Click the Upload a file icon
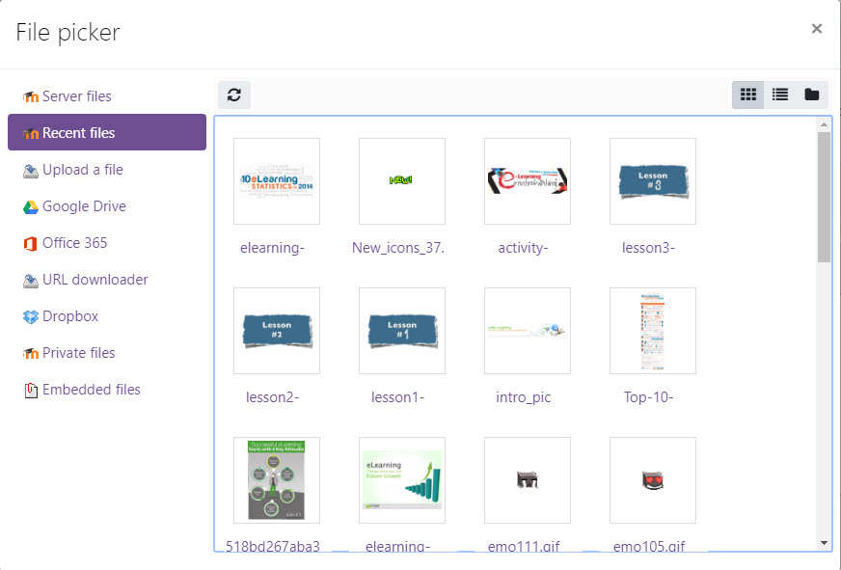Screen dimensions: 841x570 (x=31, y=171)
